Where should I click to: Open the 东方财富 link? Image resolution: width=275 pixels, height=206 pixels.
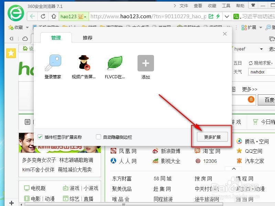point(122,179)
